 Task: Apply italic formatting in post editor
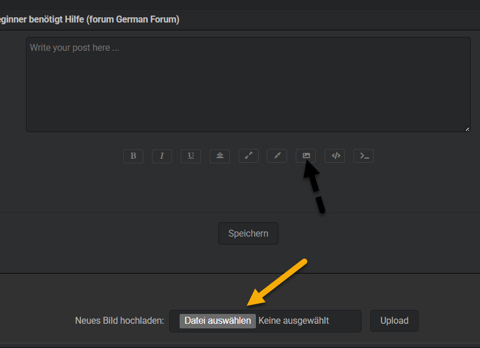click(162, 156)
